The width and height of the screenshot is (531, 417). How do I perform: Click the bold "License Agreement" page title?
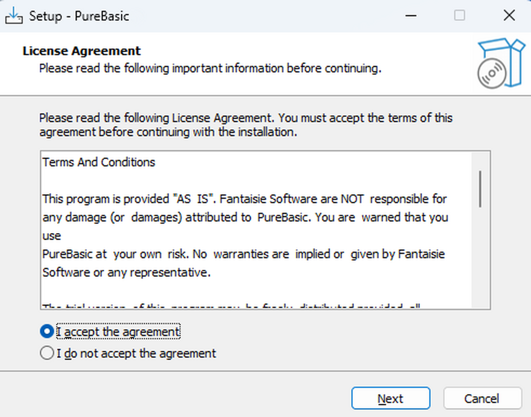point(81,51)
